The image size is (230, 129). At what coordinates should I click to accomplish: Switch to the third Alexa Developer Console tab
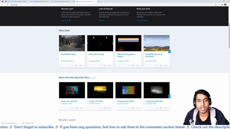point(64,1)
